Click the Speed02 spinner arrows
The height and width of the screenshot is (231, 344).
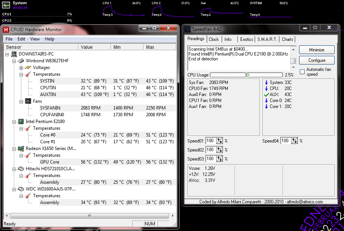point(220,150)
